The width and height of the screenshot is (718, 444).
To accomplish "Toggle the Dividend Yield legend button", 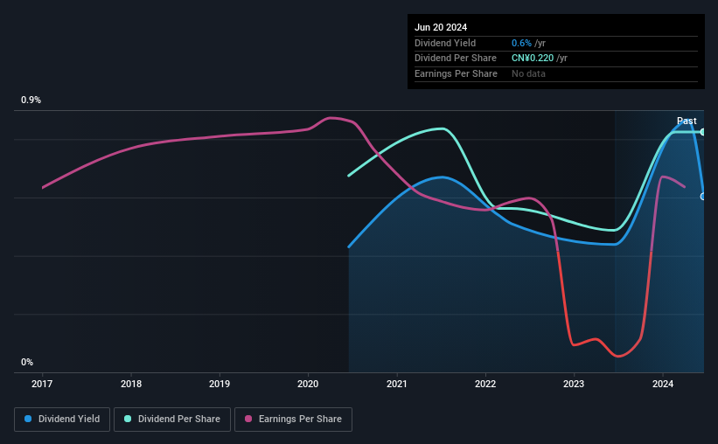I will coord(62,420).
